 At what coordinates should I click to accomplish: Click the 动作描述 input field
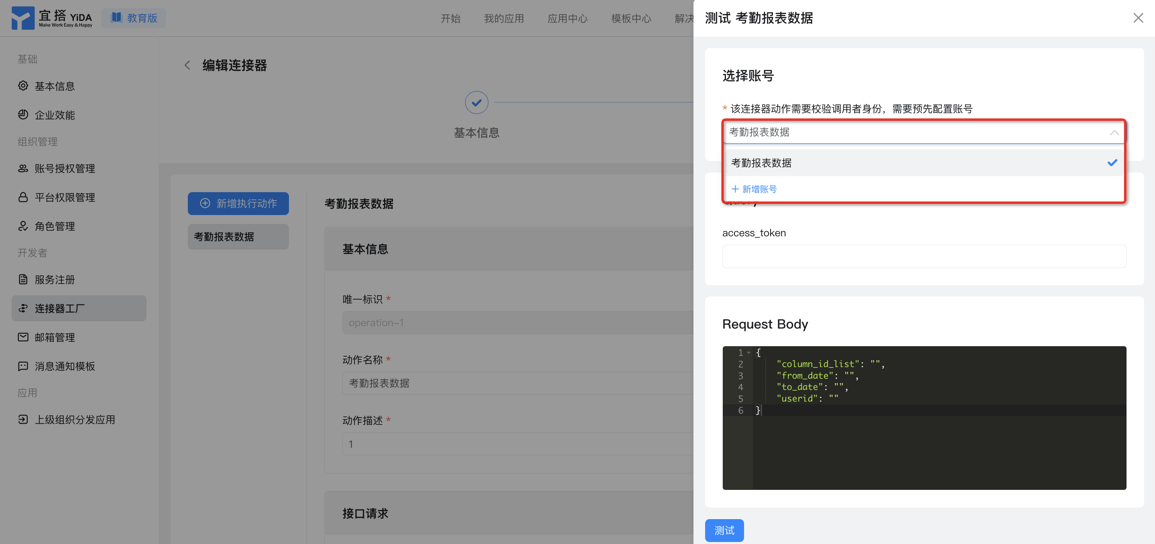(518, 444)
